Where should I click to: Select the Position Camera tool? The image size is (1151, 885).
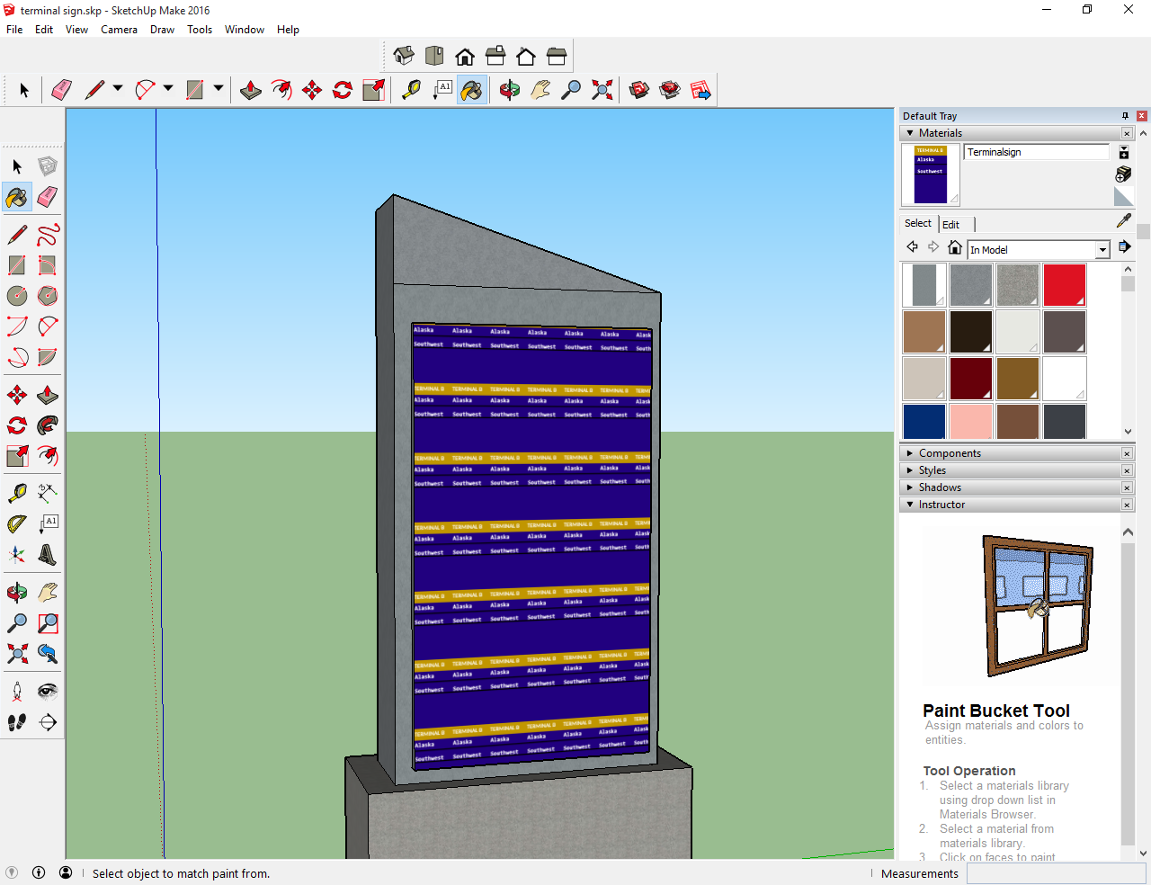point(17,692)
